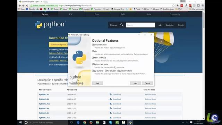Open green Camtasia icon in taskbar
This screenshot has height=125, width=222.
click(117, 123)
